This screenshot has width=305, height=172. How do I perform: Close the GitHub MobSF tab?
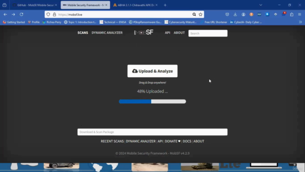pos(56,5)
